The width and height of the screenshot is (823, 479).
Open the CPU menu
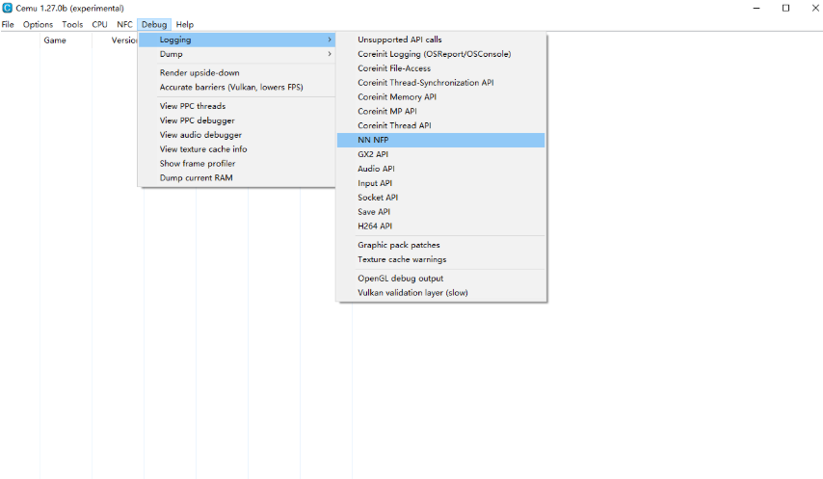coord(99,24)
